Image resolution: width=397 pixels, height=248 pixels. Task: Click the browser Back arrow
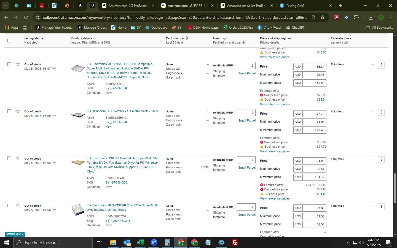coord(6,17)
